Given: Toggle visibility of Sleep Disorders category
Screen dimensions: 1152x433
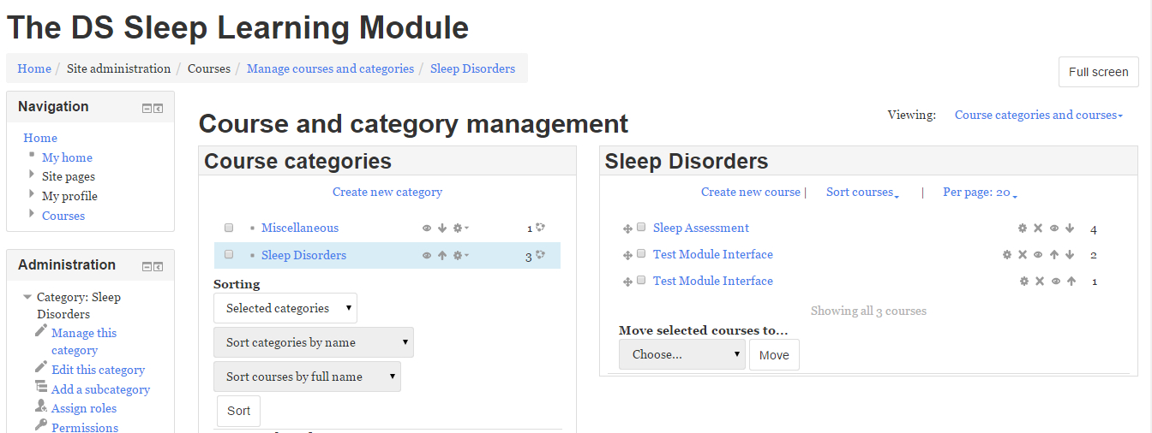Looking at the screenshot, I should tap(426, 256).
